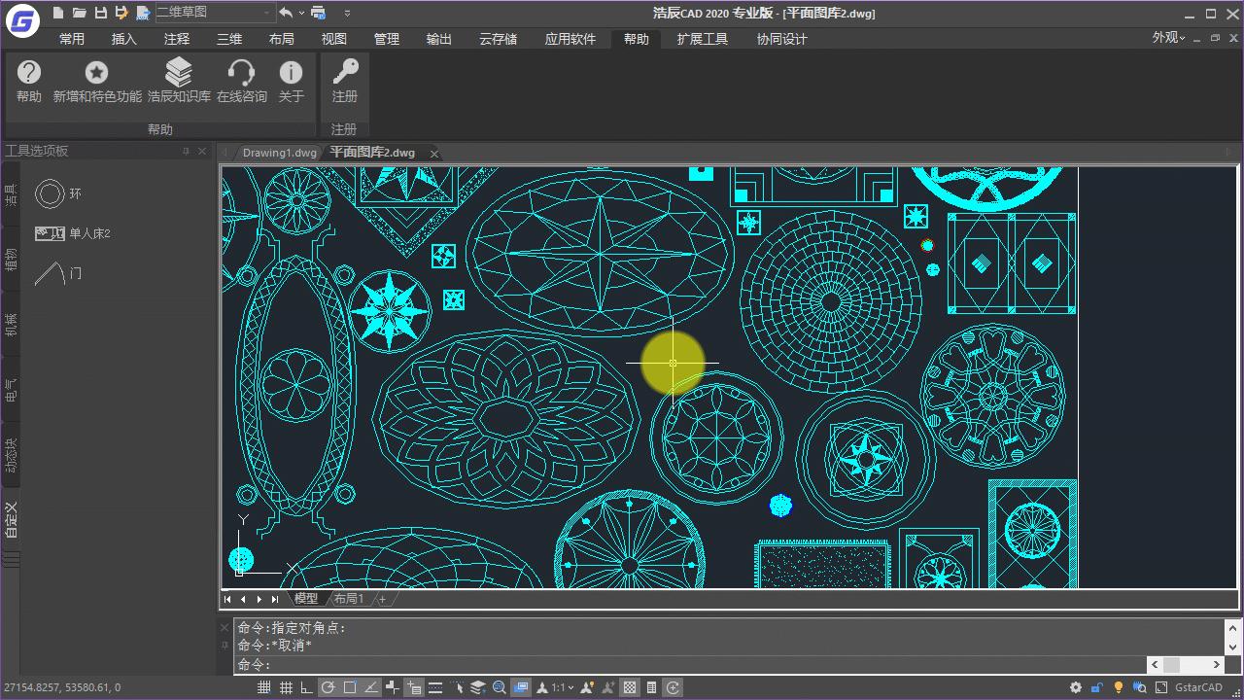Click the command line input field

[680, 665]
